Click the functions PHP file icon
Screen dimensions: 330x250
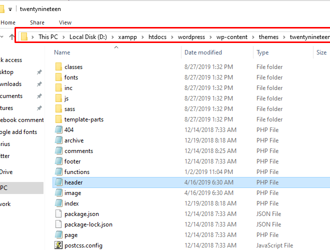point(58,171)
